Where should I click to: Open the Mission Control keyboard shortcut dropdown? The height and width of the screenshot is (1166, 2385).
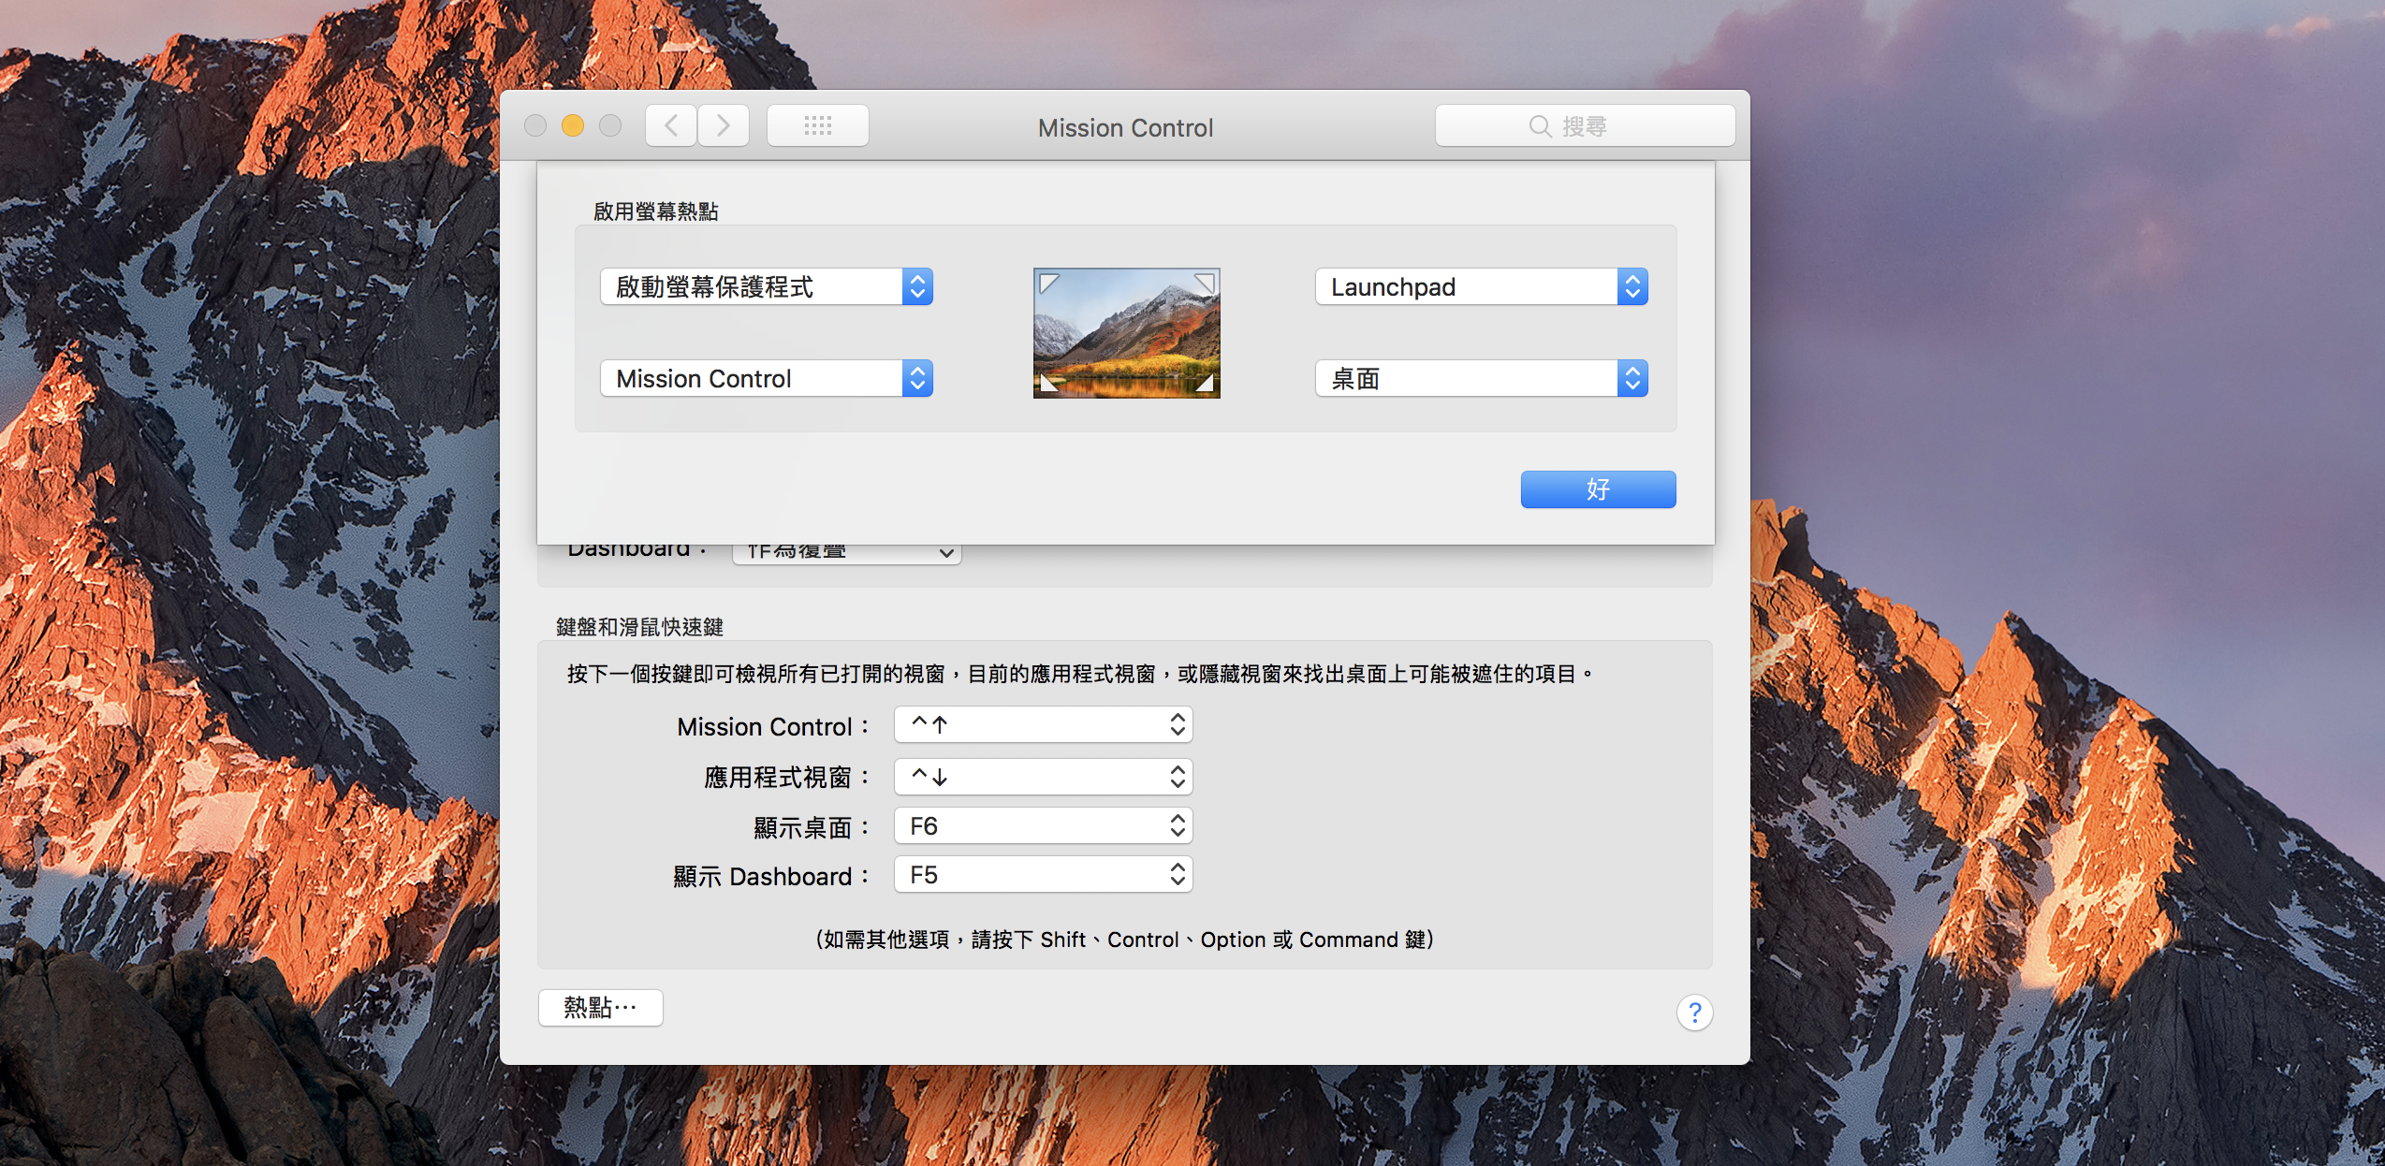click(x=1044, y=724)
